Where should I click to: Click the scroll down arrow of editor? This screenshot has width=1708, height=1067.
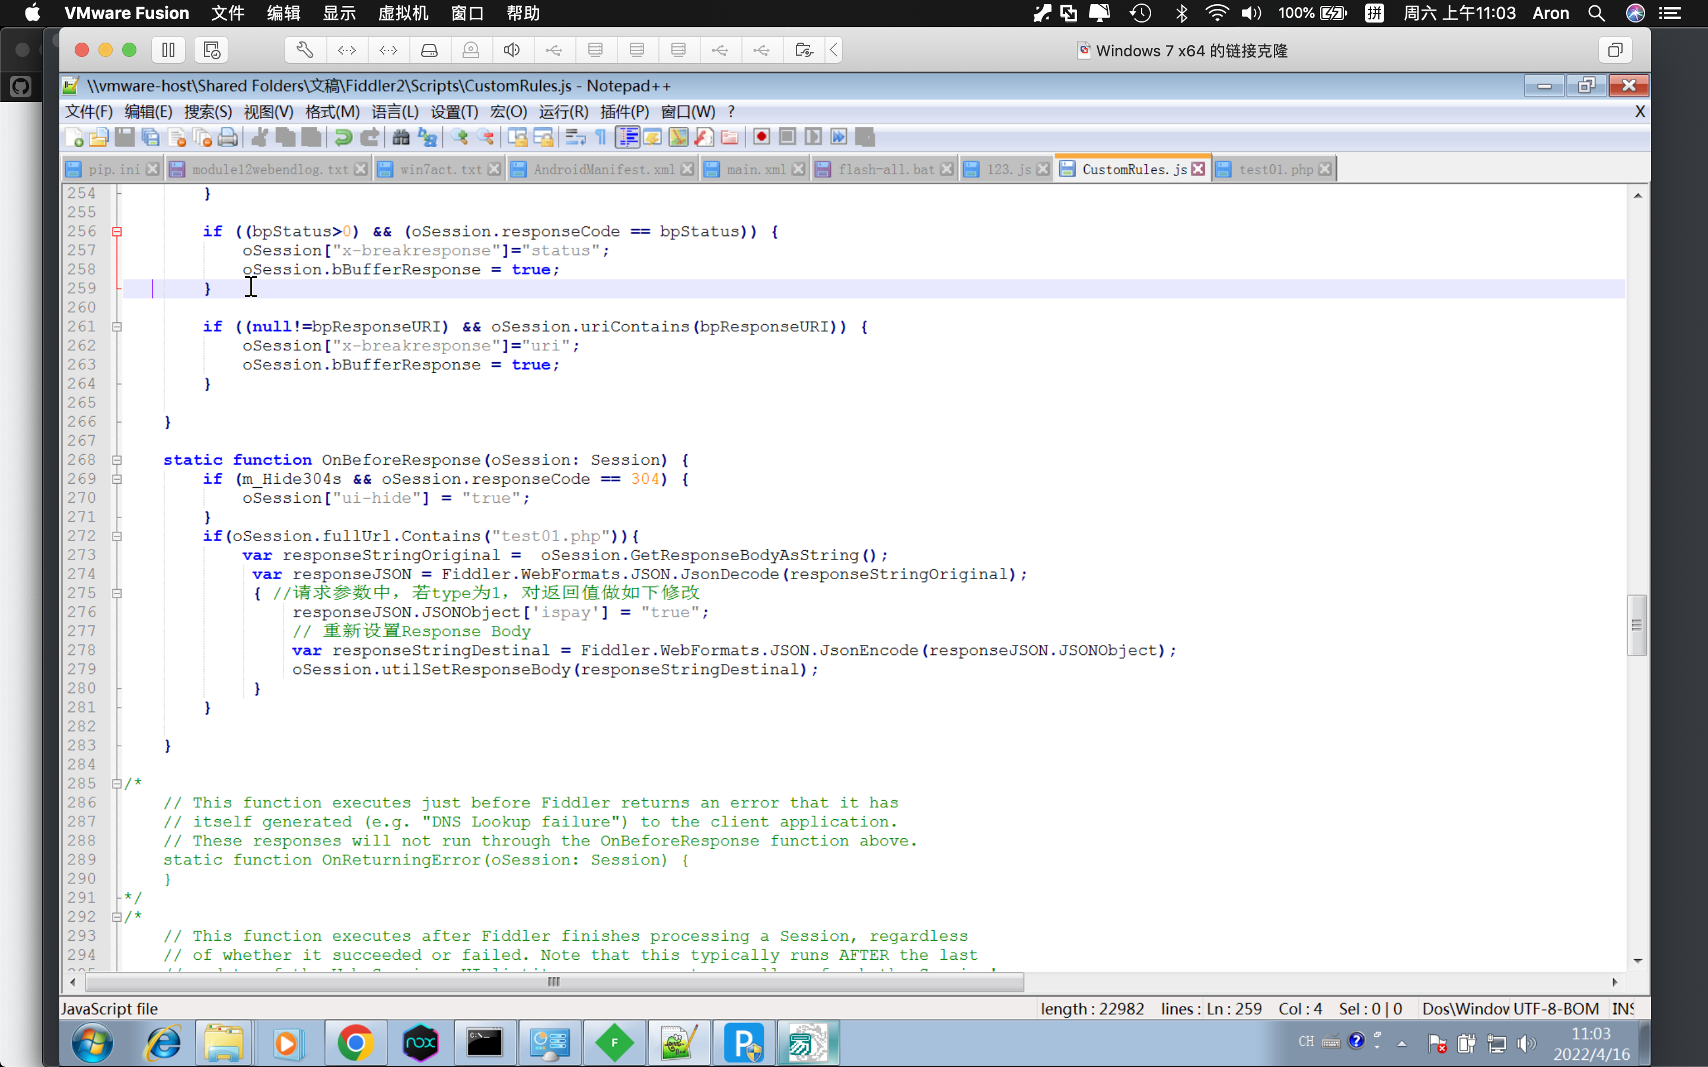tap(1637, 961)
